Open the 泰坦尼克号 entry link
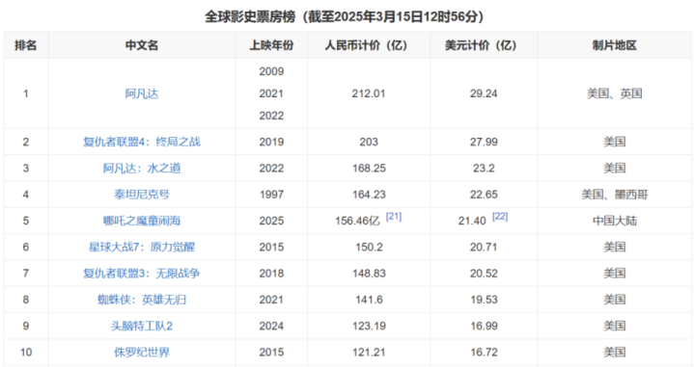 point(142,195)
